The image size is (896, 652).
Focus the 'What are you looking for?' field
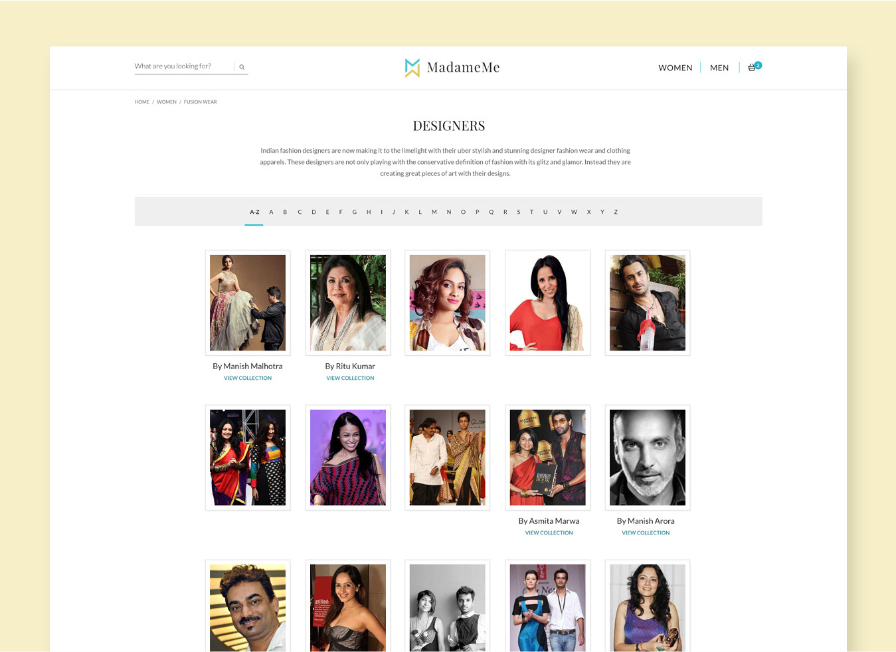(x=183, y=66)
